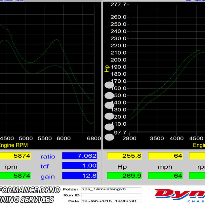Click the yellow 255.8 Hp readout
Screen dimensions: 205x205
click(124, 156)
